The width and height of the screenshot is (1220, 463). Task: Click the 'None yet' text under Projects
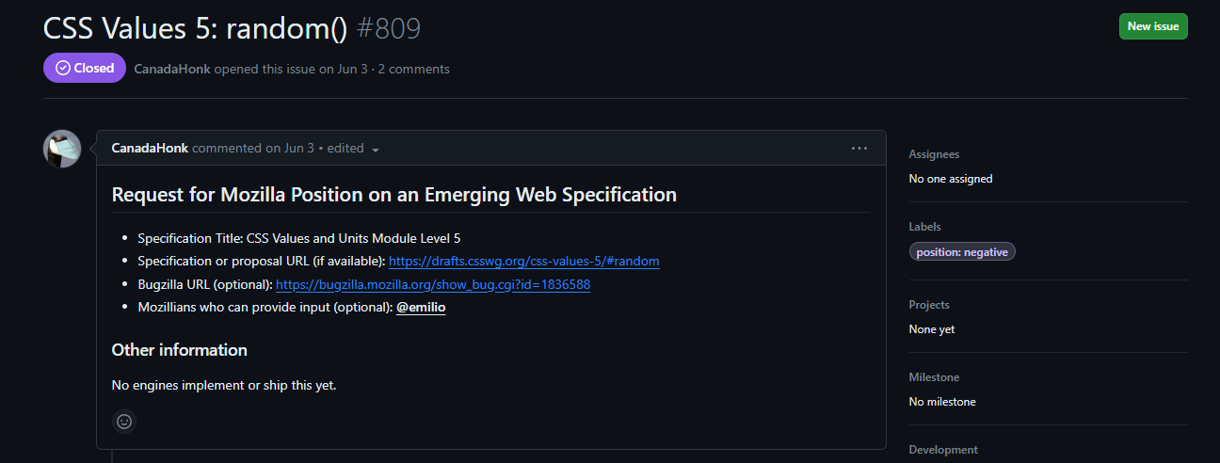(932, 329)
